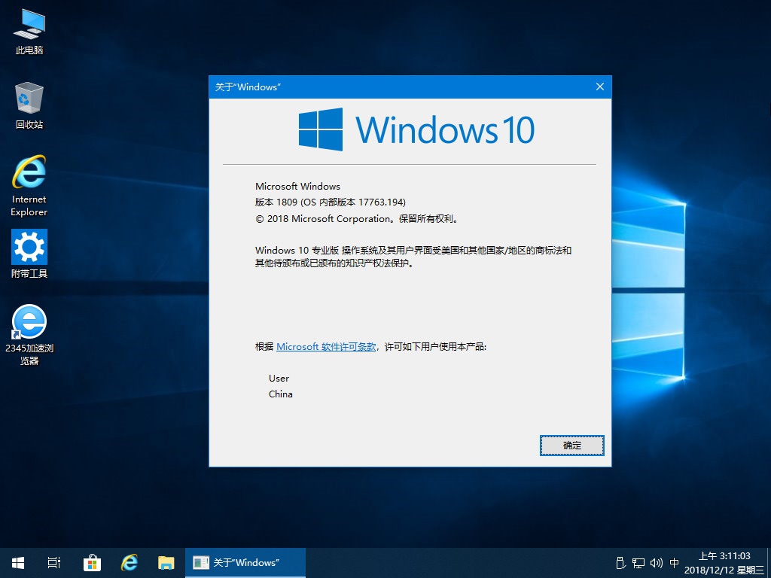Click the Show desktop sliver at taskbar end
771x578 pixels.
click(769, 563)
